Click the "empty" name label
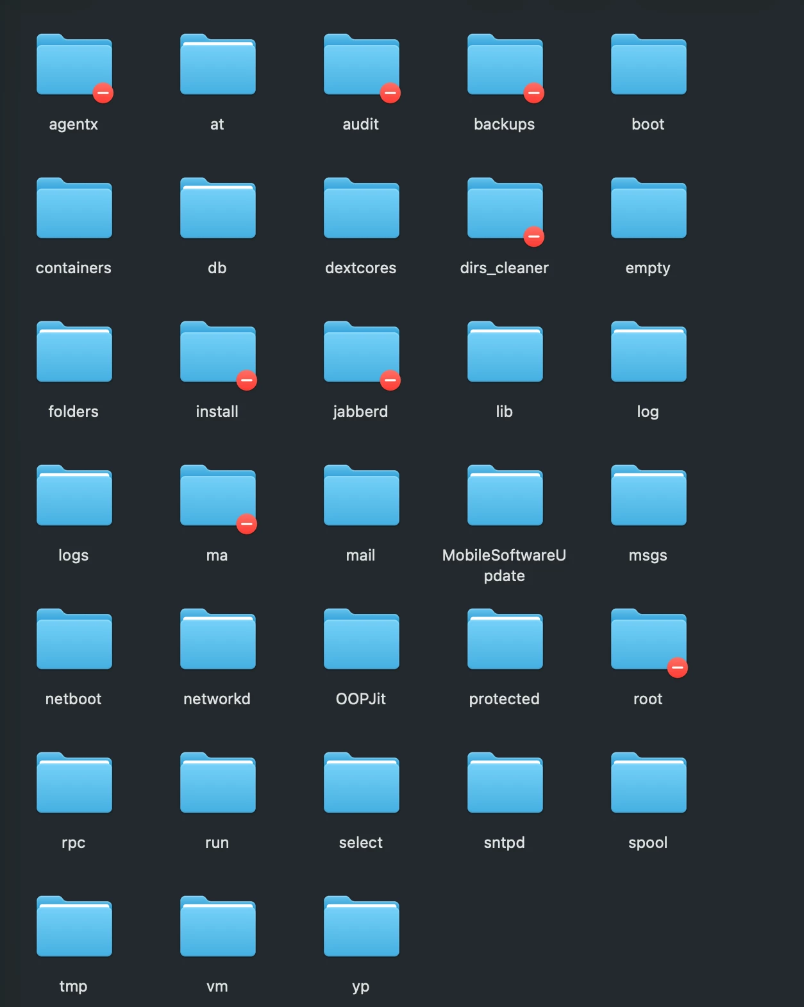The height and width of the screenshot is (1007, 804). point(648,268)
